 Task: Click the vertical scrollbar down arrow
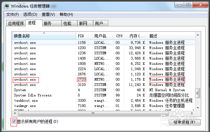click(x=198, y=108)
